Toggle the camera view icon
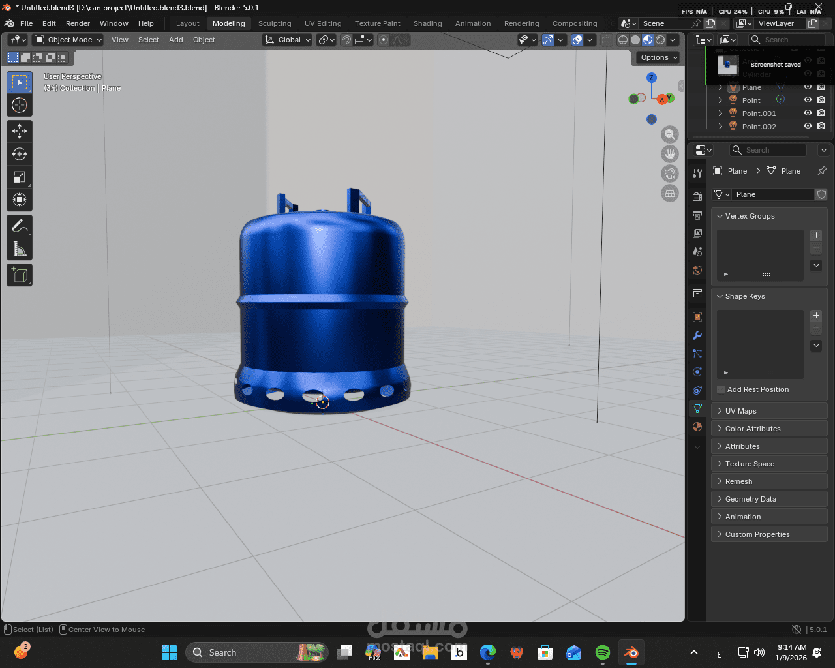 [670, 174]
